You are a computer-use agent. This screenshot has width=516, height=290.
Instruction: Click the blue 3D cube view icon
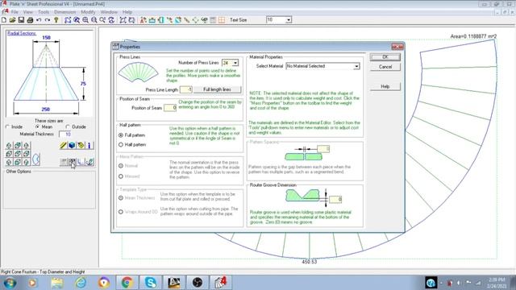(72, 145)
